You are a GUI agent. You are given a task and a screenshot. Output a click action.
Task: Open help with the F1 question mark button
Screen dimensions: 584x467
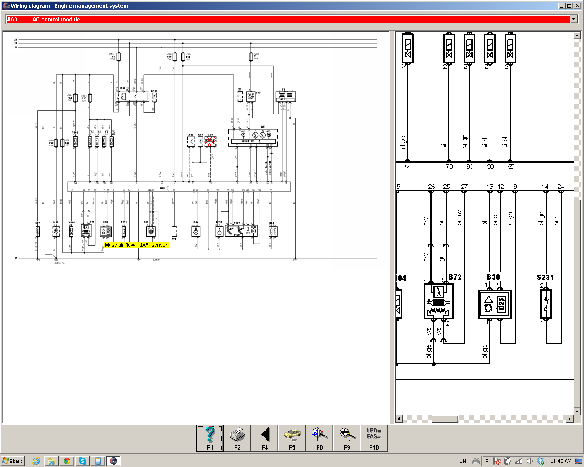coord(210,438)
